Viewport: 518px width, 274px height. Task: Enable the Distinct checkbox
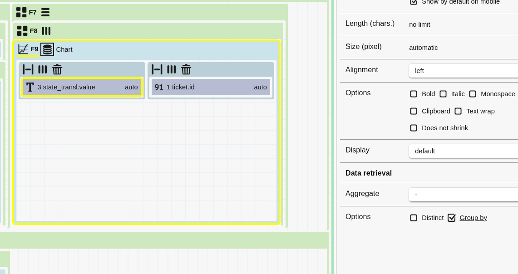click(414, 218)
